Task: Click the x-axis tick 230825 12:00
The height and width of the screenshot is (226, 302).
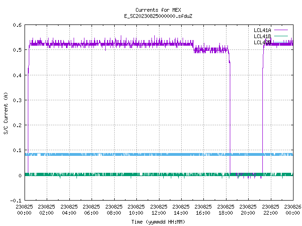Action: click(x=159, y=210)
